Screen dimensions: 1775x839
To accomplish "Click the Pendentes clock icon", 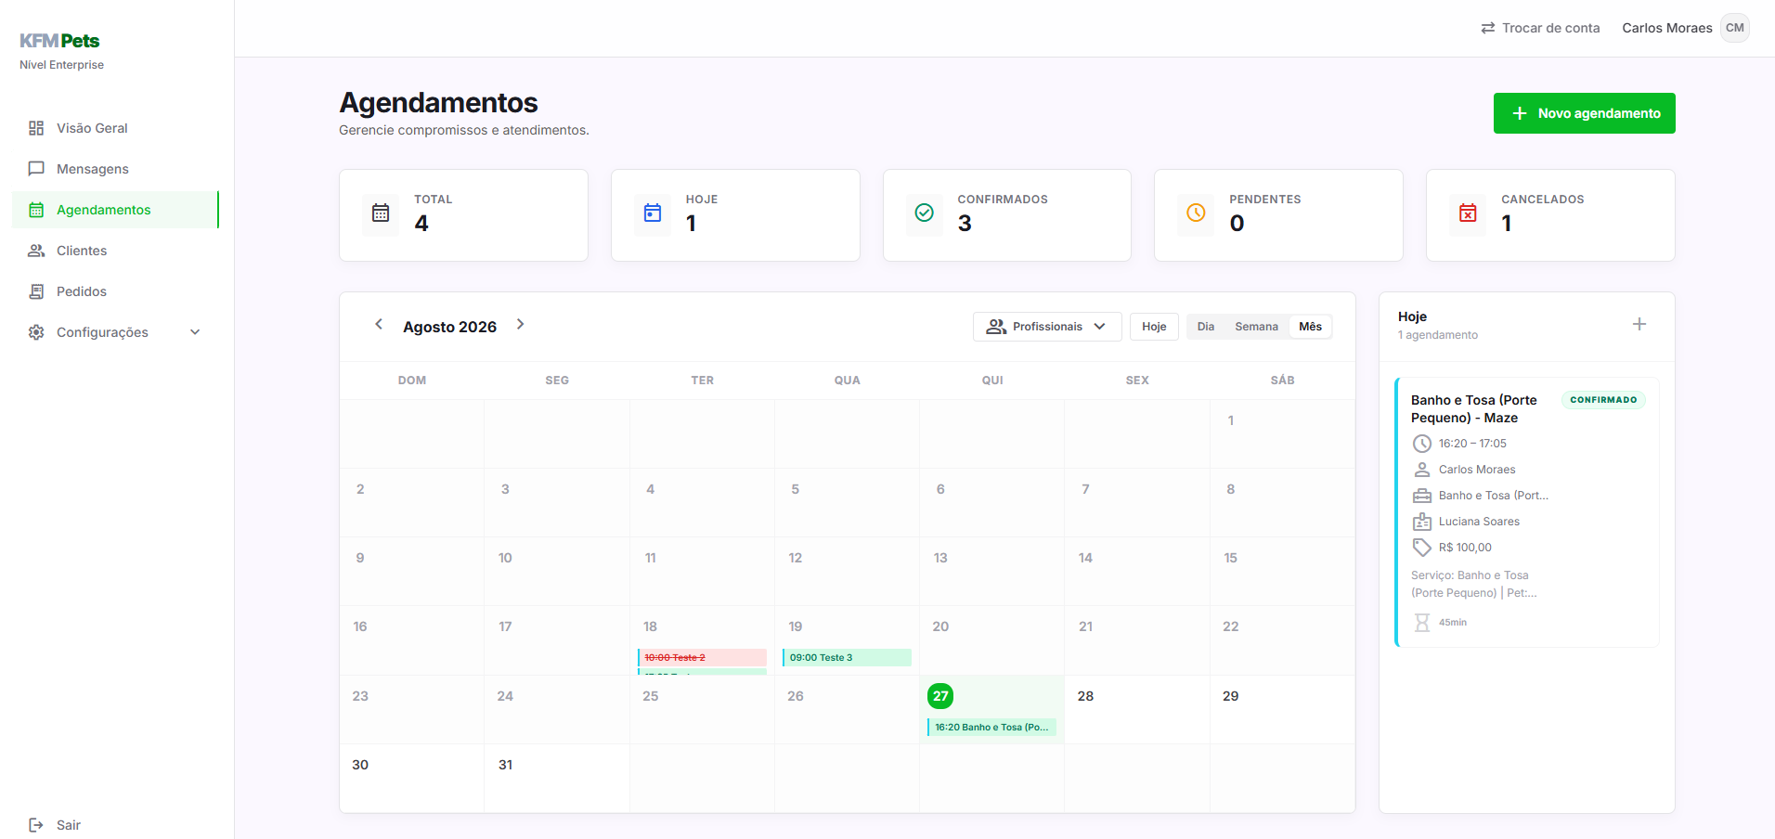I will point(1196,213).
